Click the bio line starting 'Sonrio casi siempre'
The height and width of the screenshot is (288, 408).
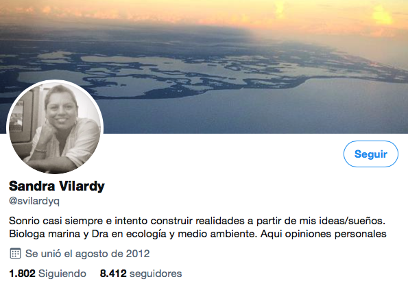197,221
